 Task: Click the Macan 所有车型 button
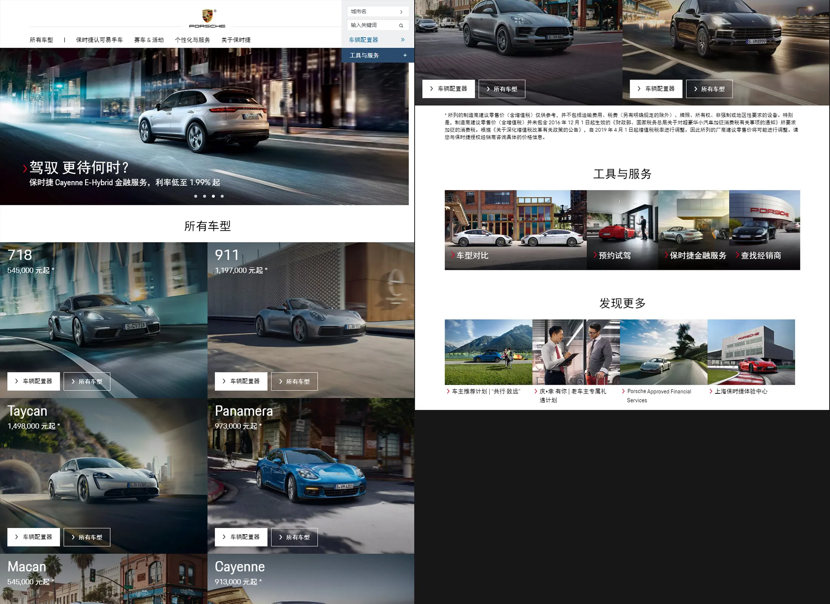pos(502,89)
